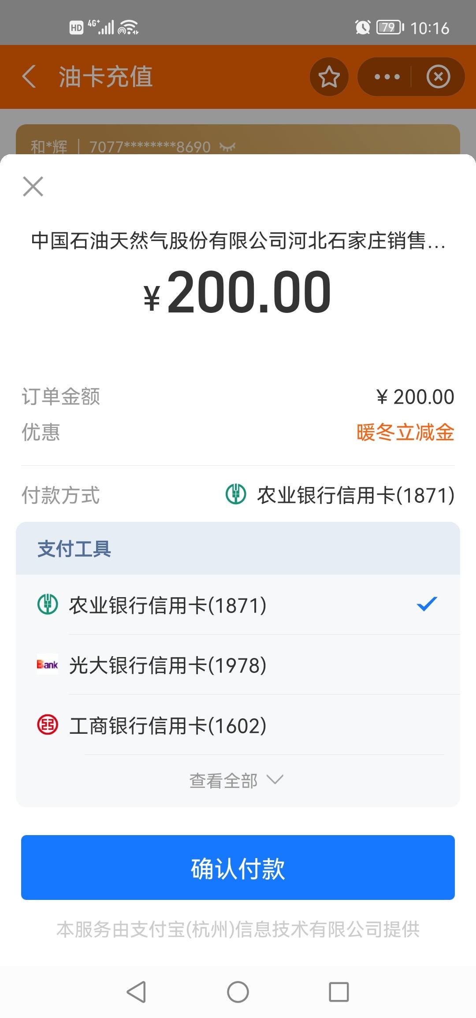Image resolution: width=476 pixels, height=1018 pixels.
Task: Tap the back arrow beside 油卡充值
Action: [29, 77]
